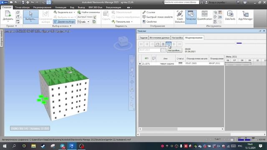
Task: Open the Clash Detective tool
Action: (x=180, y=17)
